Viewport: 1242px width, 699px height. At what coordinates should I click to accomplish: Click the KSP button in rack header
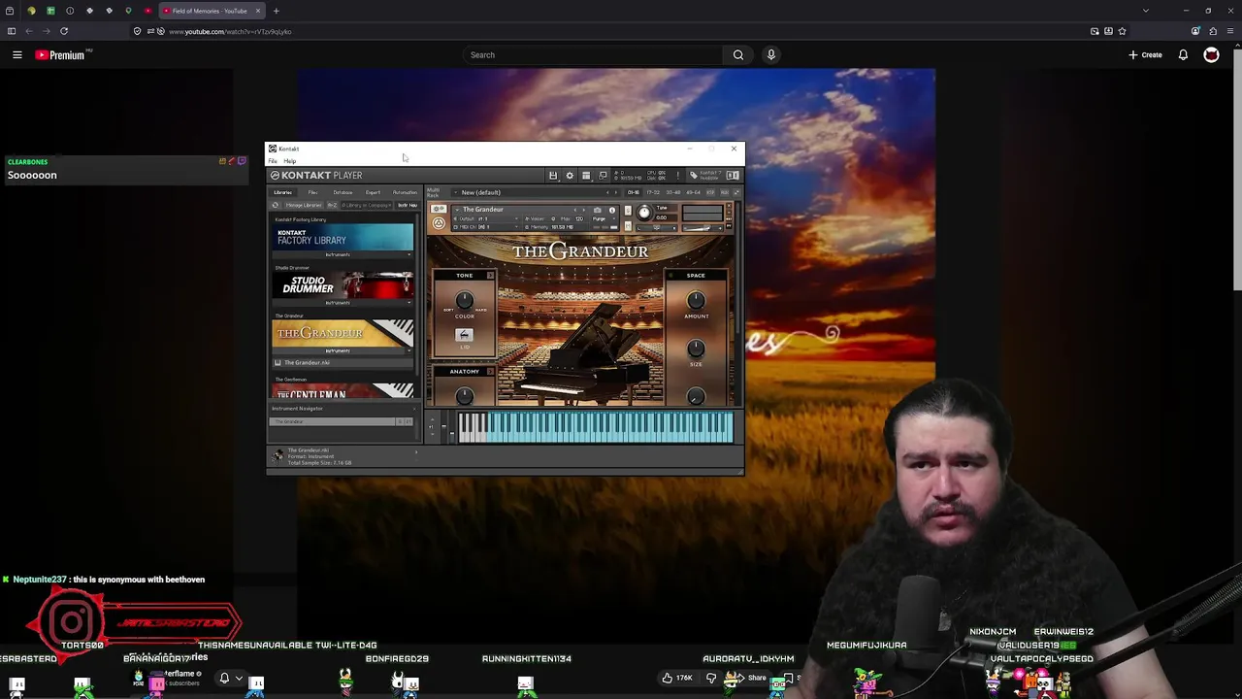(x=710, y=192)
